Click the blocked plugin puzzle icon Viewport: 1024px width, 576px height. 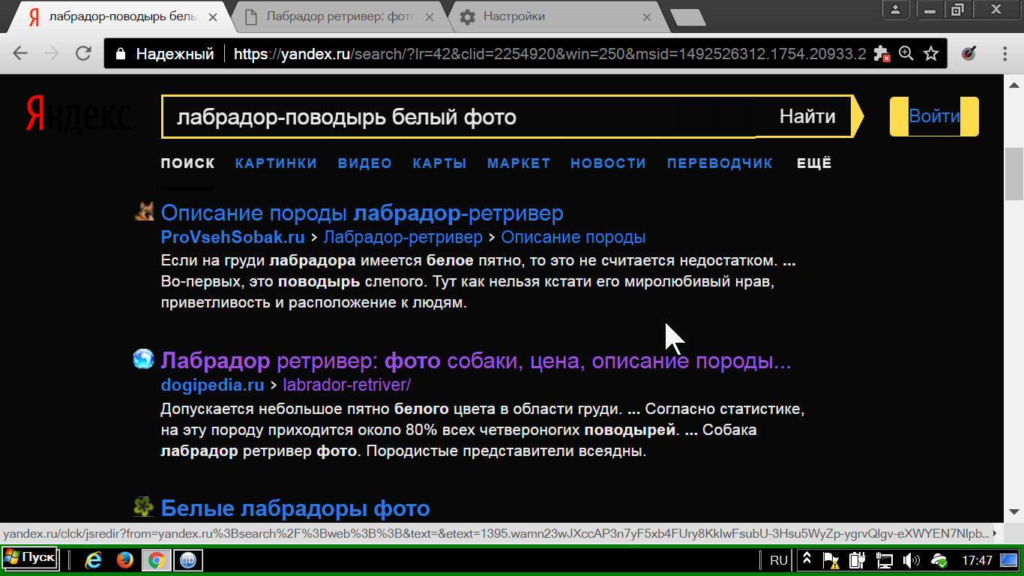tap(882, 54)
